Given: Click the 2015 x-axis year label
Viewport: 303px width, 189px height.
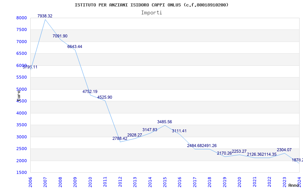Looking at the screenshot, I should [165, 182].
